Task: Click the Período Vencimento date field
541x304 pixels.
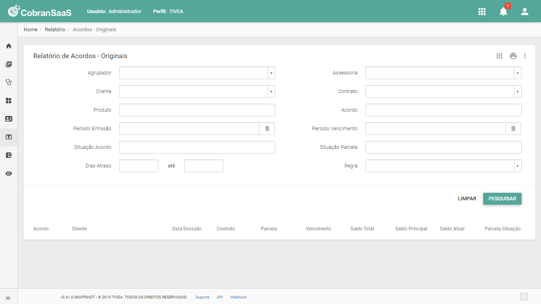Action: coord(436,129)
